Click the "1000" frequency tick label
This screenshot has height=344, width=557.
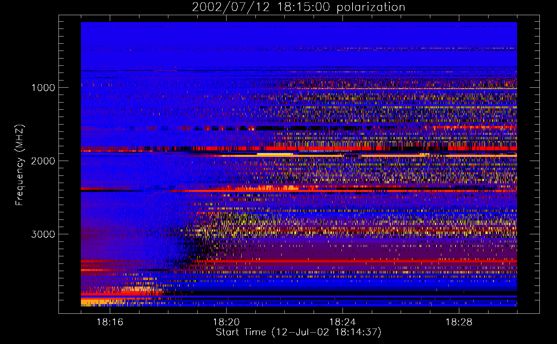pos(43,88)
